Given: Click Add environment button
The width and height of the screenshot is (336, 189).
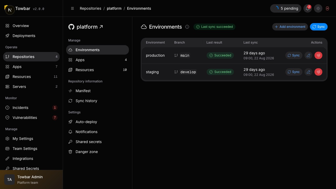Looking at the screenshot, I should click(290, 27).
